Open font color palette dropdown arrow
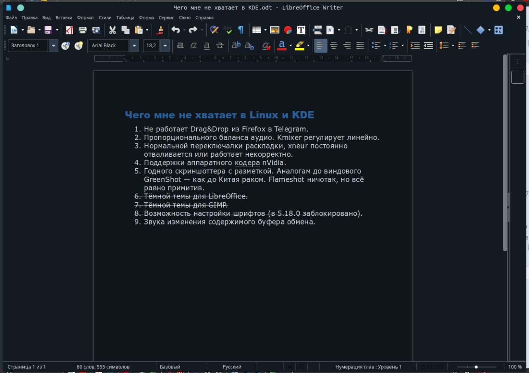Viewport: 529px width, 373px height. pyautogui.click(x=291, y=45)
